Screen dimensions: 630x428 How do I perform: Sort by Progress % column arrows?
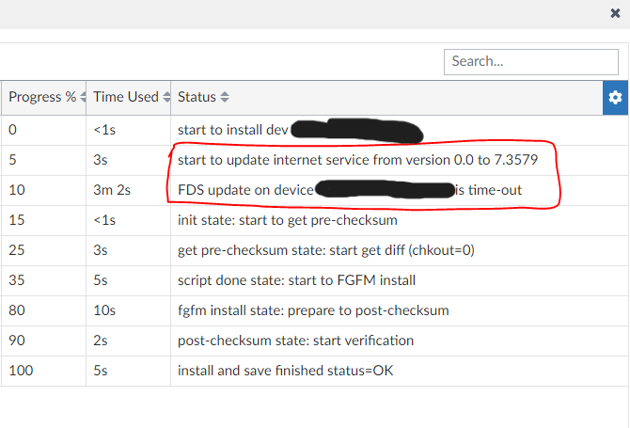point(83,97)
